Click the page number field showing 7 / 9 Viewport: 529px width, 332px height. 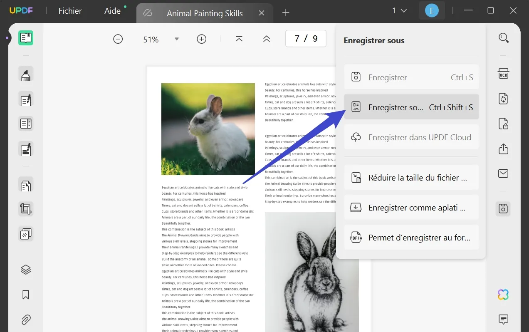306,38
